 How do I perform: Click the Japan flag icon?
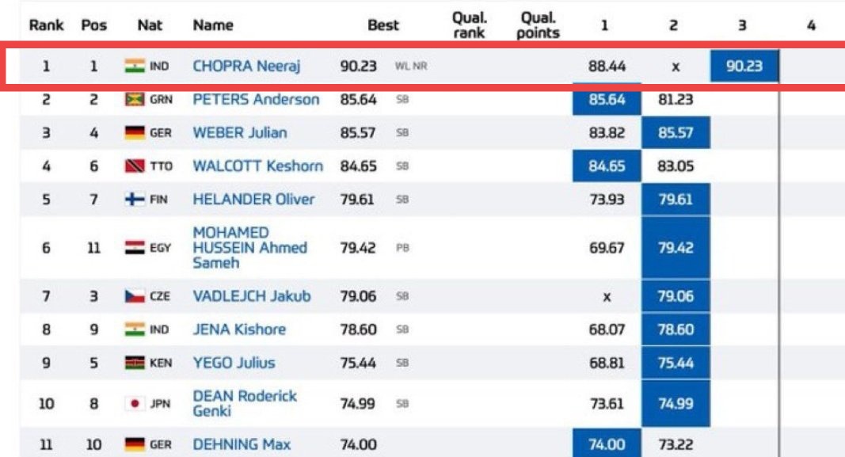click(135, 404)
